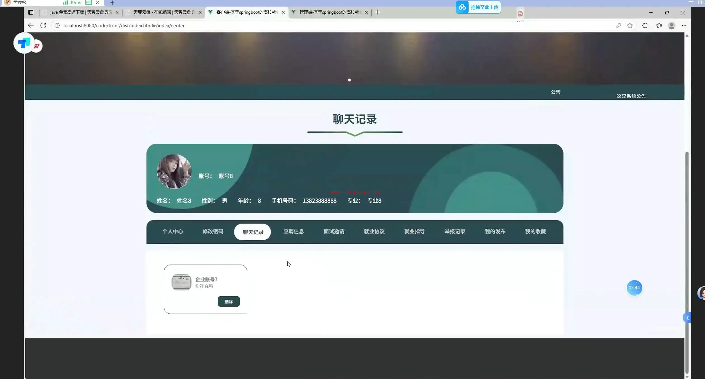
Task: Open 企业账号7 chat thumbnail
Action: point(181,282)
